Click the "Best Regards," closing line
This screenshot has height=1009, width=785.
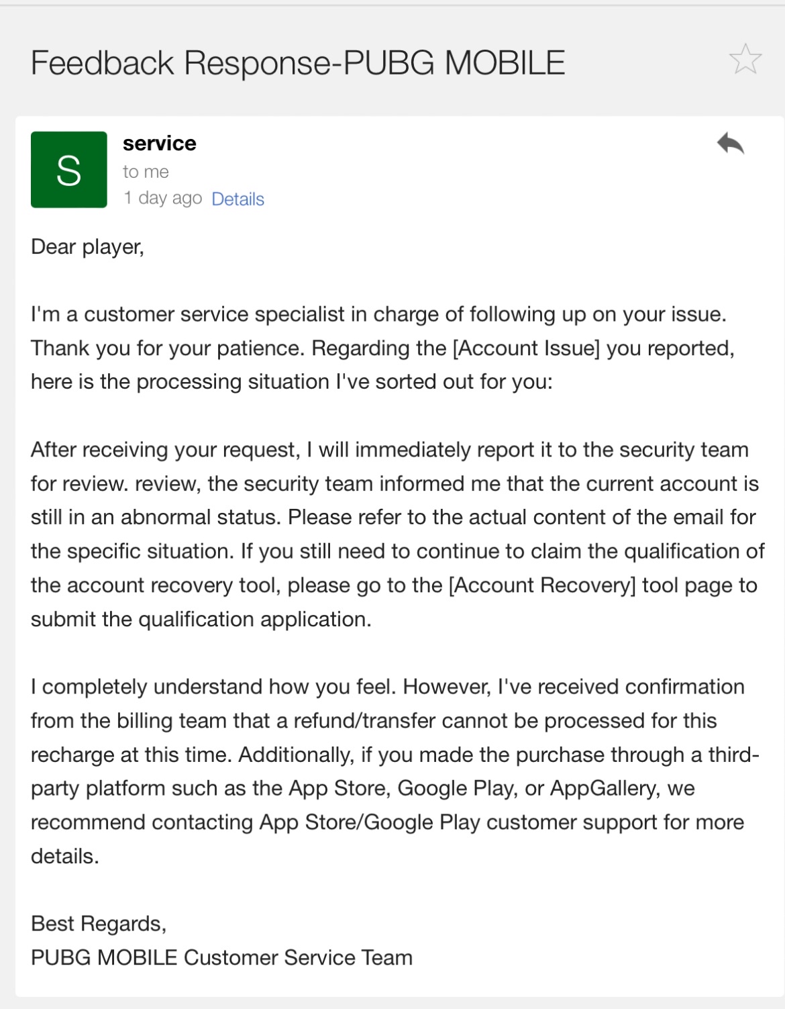tap(99, 924)
